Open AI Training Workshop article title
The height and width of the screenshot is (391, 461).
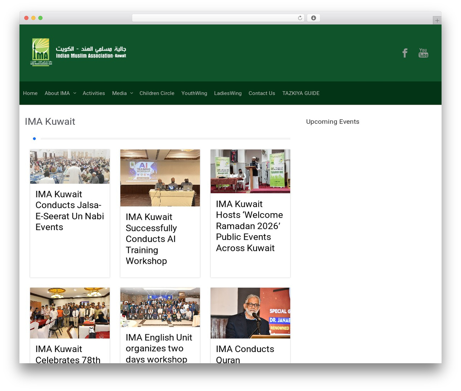coord(151,239)
